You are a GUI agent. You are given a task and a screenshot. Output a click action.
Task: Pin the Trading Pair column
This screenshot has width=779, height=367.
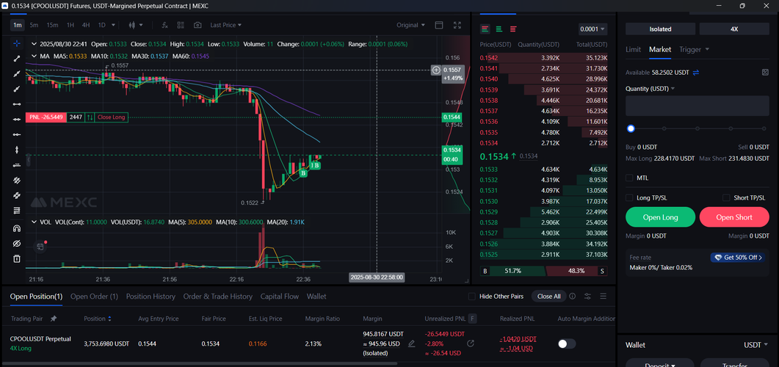(x=54, y=319)
